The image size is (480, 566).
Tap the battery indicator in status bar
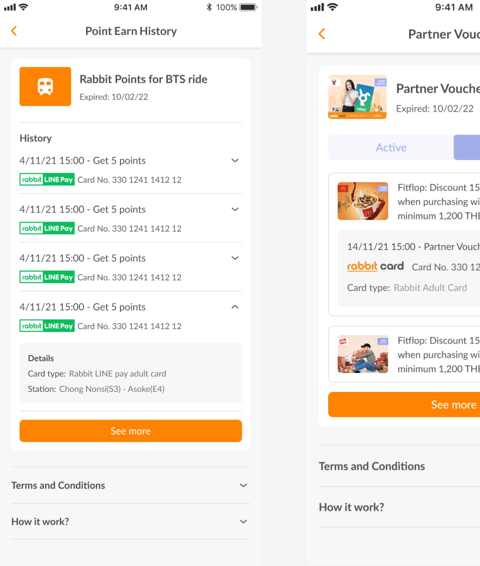point(248,7)
